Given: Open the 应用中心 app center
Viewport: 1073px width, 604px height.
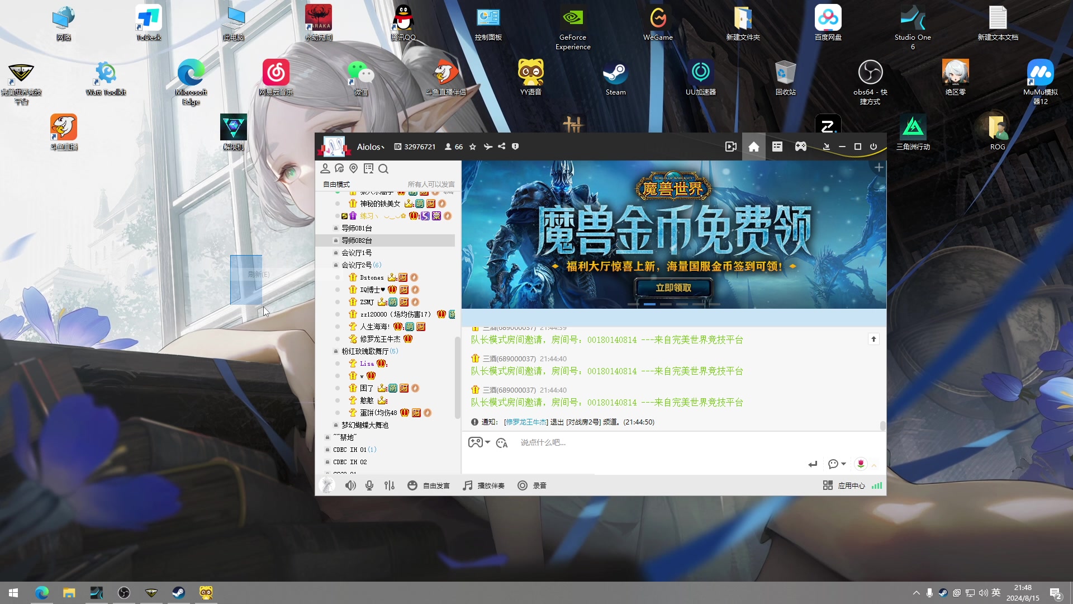Looking at the screenshot, I should pyautogui.click(x=844, y=485).
